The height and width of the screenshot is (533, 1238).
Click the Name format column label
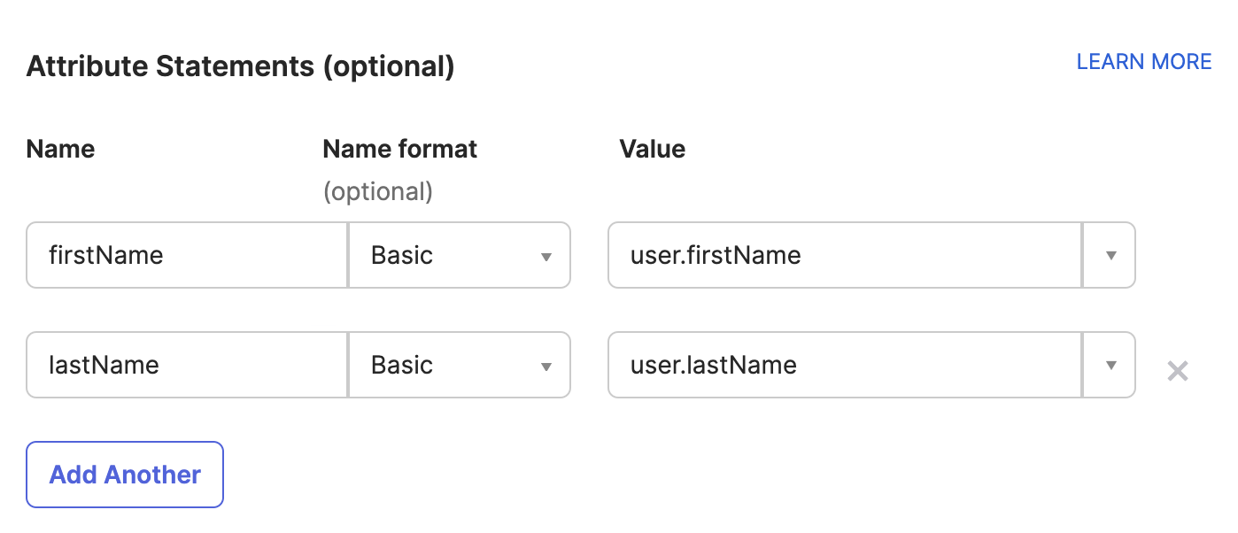point(399,149)
